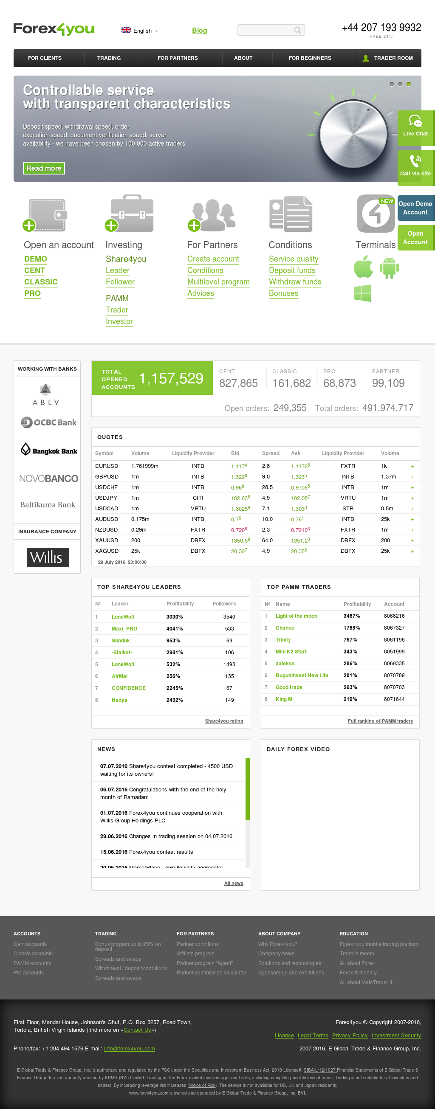Open the Investor PAMM link

(x=119, y=321)
